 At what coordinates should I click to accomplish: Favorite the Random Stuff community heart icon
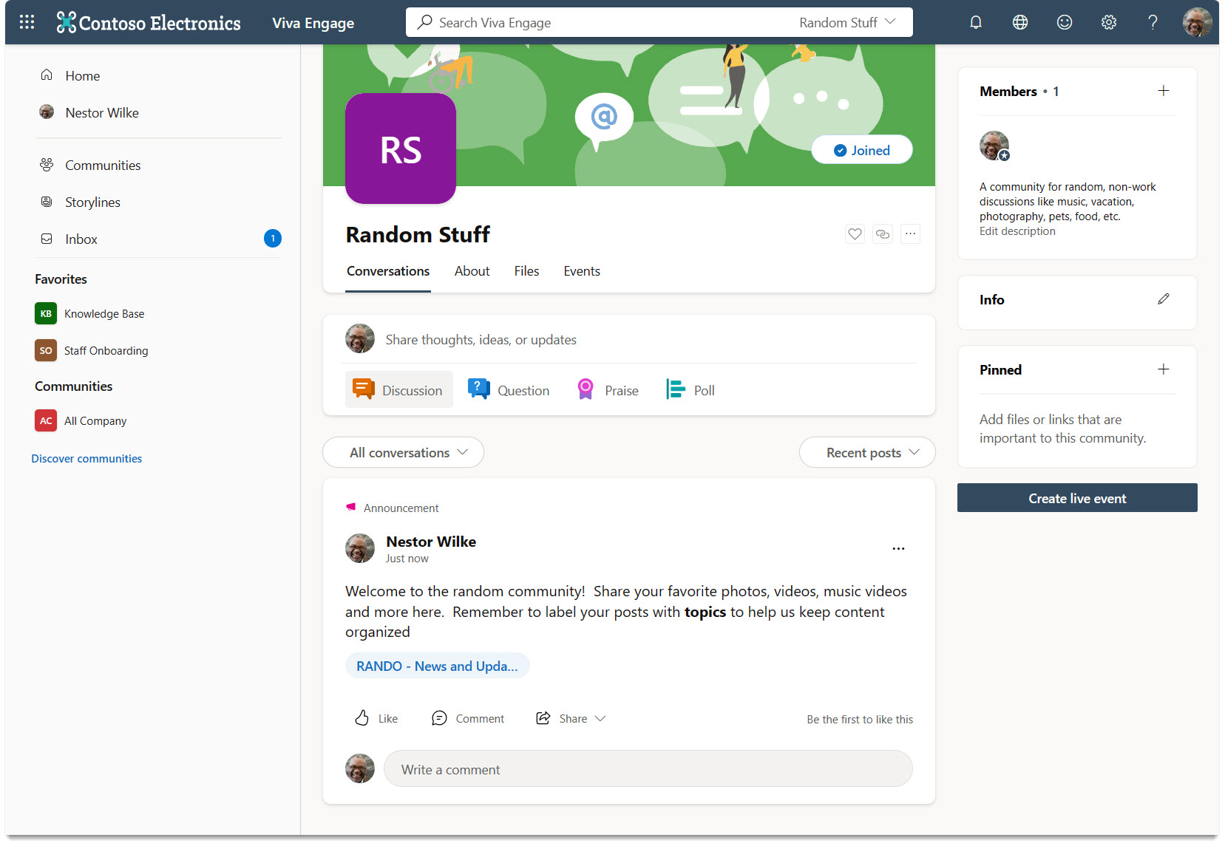point(854,233)
